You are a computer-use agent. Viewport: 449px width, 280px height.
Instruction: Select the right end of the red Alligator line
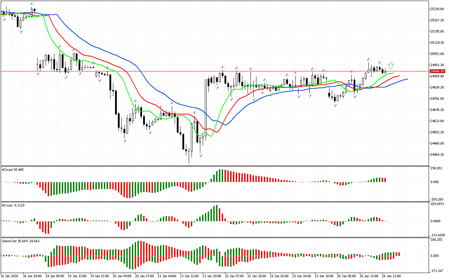coord(399,76)
